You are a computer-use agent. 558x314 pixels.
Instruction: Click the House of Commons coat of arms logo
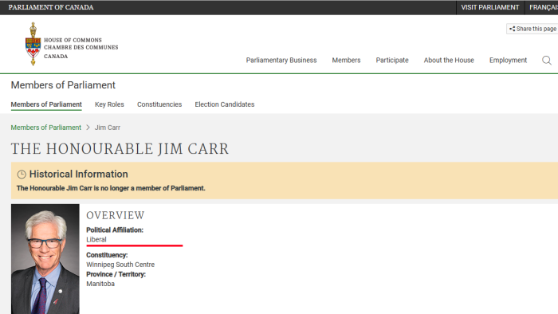(33, 44)
